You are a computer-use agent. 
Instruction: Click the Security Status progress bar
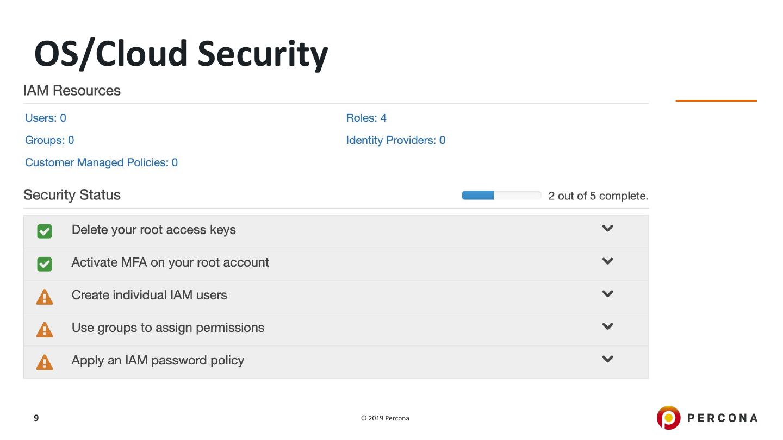point(501,196)
